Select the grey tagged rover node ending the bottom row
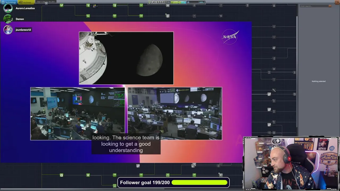340x191 pixels. pos(220,175)
